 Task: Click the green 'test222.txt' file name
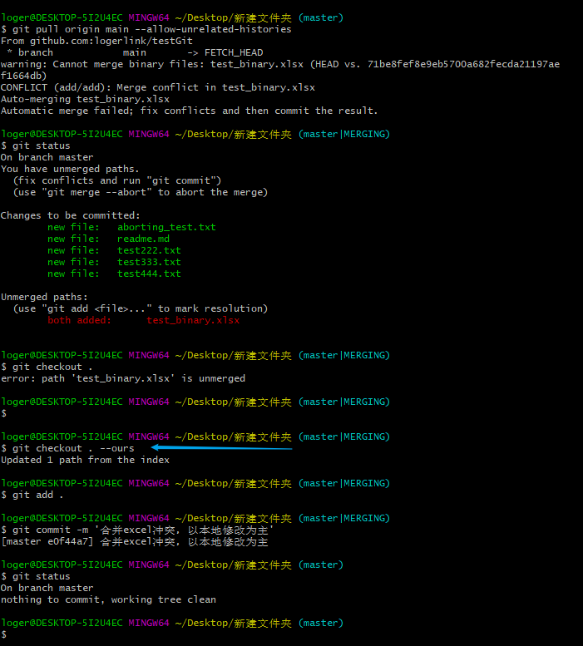click(x=149, y=250)
